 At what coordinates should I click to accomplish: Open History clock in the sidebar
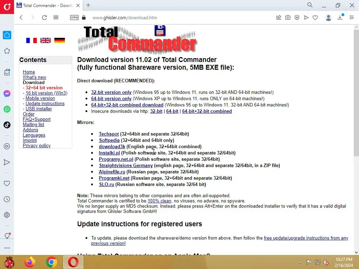point(7,199)
